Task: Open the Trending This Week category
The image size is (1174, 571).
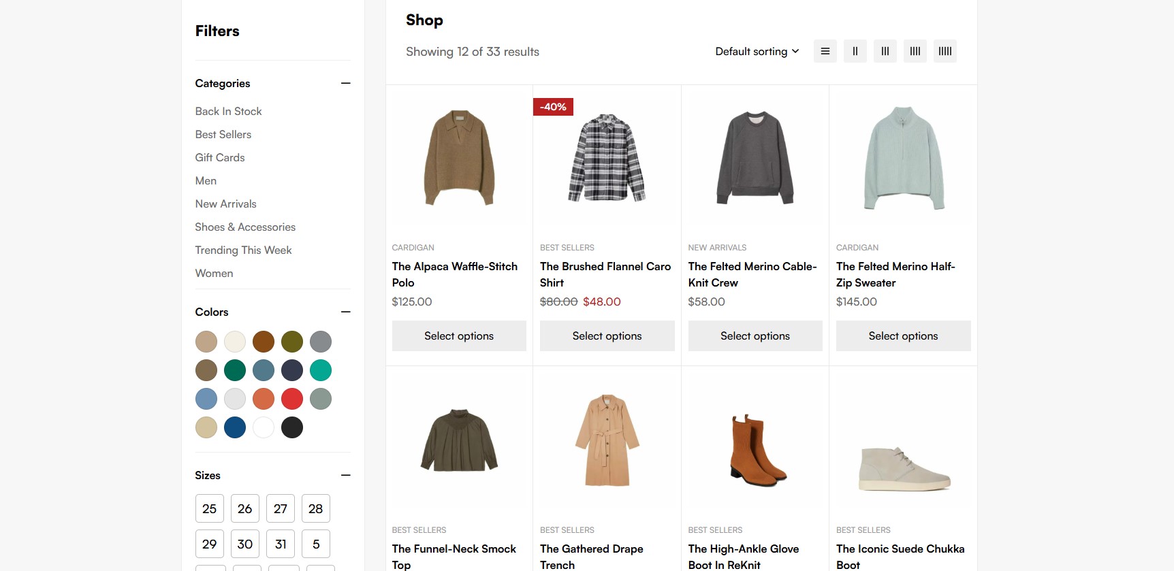Action: point(243,250)
